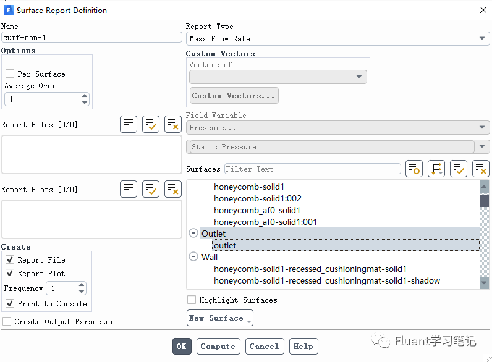This screenshot has width=492, height=362.
Task: Click the Surfaces filter options icon
Action: pyautogui.click(x=414, y=169)
